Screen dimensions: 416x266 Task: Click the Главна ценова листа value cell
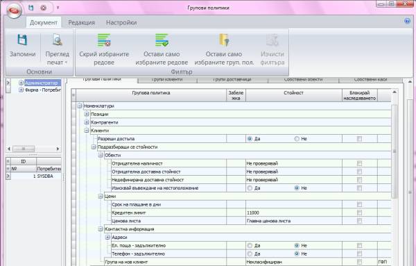[294, 221]
